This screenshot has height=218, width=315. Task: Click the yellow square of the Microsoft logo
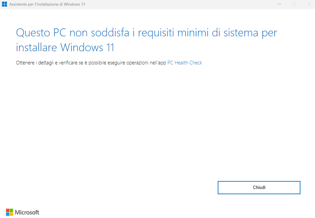pyautogui.click(x=11, y=214)
